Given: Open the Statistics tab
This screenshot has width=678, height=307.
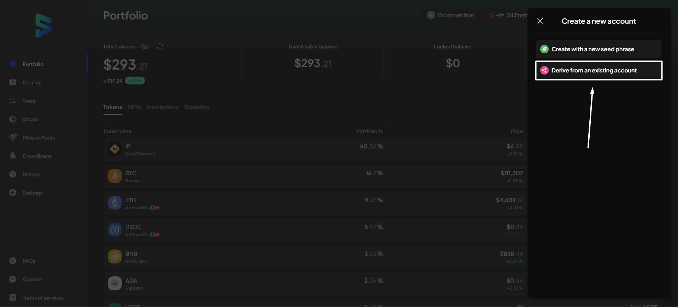Looking at the screenshot, I should tap(197, 107).
